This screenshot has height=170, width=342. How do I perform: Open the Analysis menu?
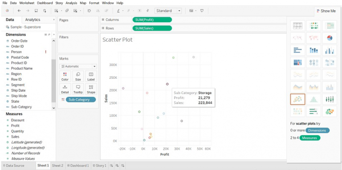pos(72,3)
